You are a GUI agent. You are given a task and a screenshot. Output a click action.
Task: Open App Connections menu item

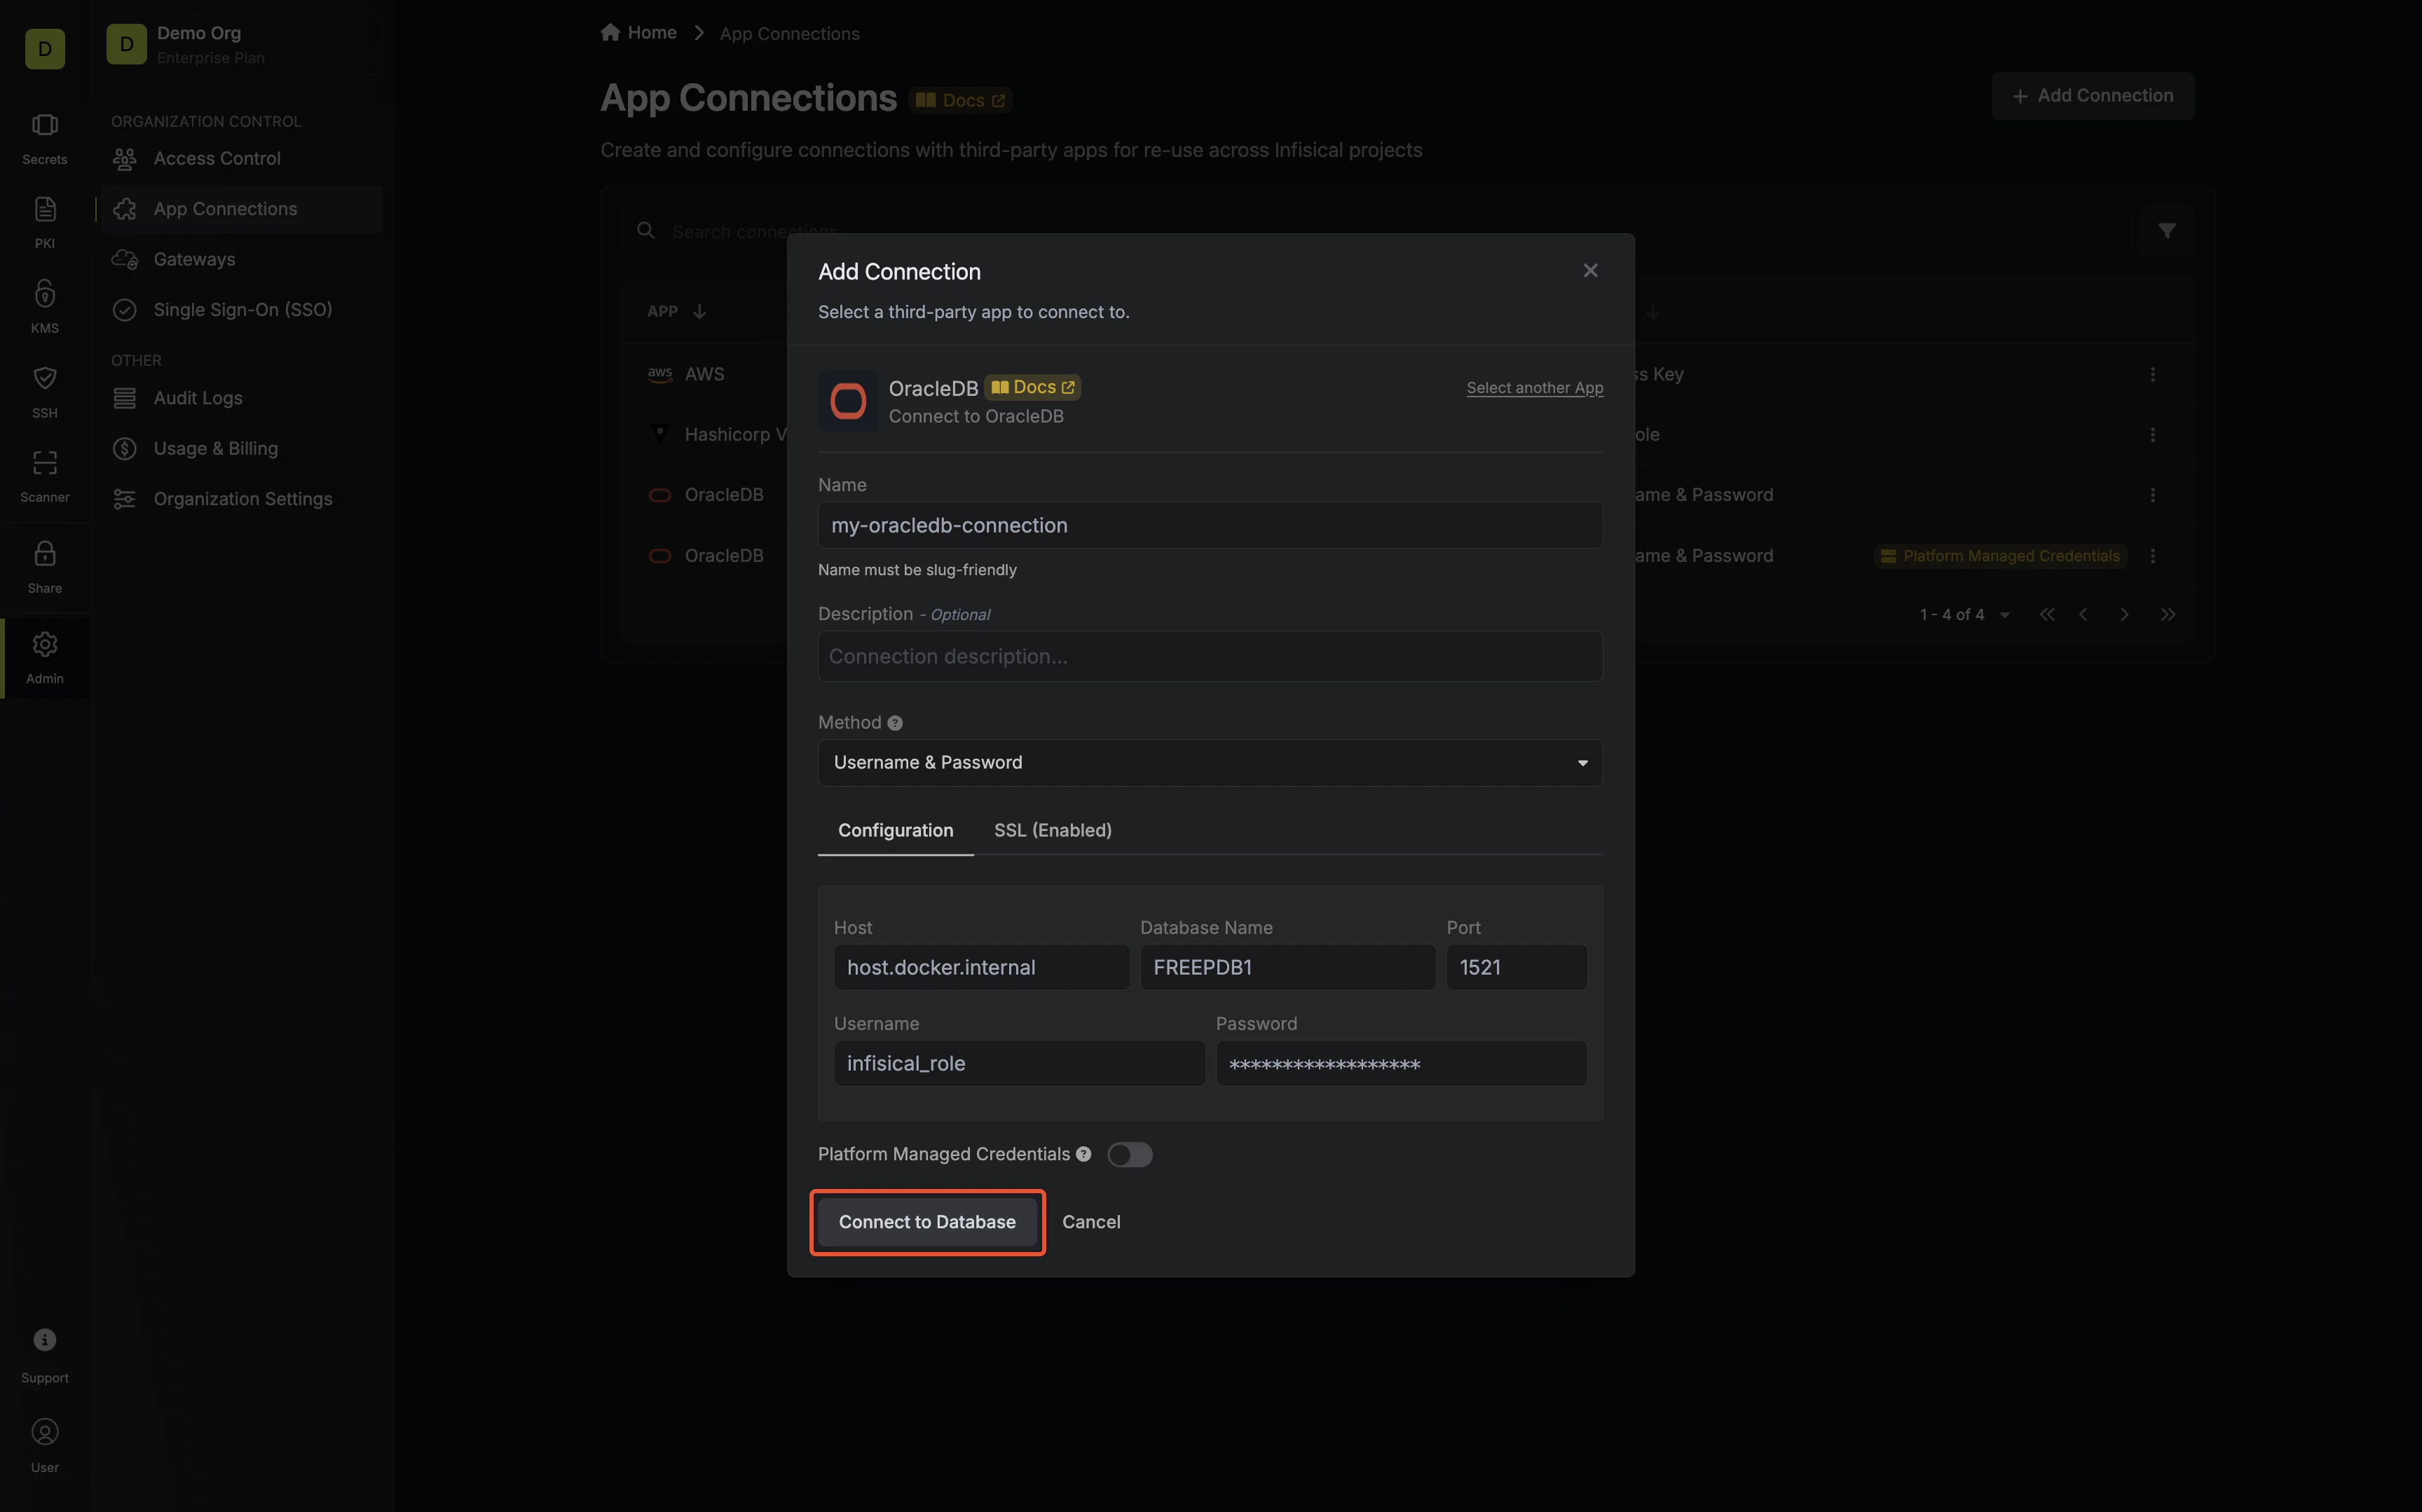241,209
